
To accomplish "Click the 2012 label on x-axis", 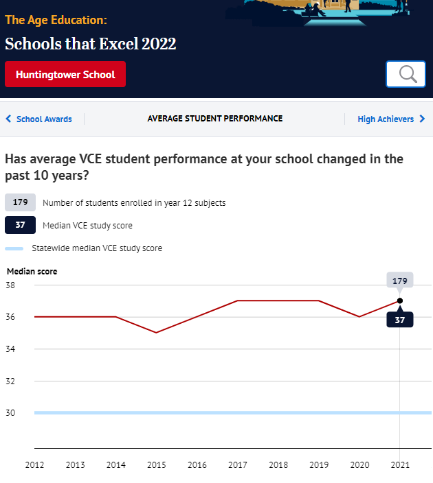I will coord(34,465).
